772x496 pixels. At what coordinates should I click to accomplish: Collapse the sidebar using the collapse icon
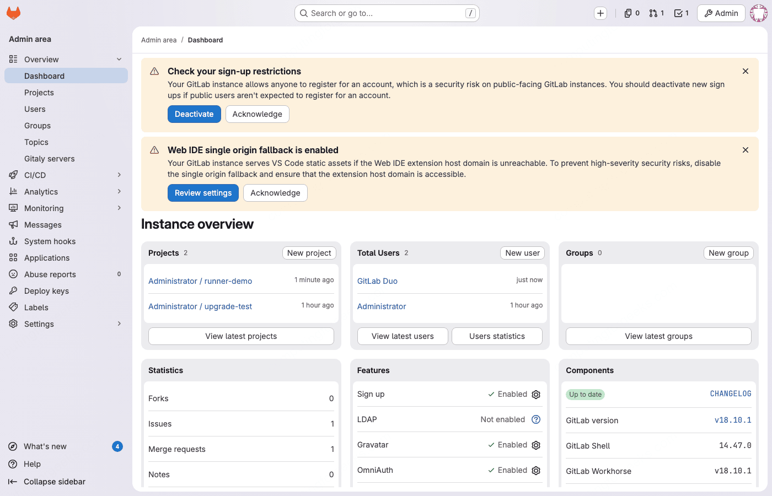13,482
